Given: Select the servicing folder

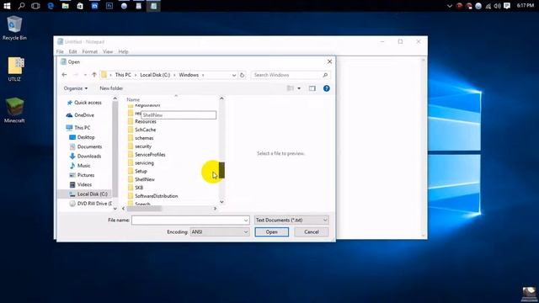Looking at the screenshot, I should coord(141,162).
